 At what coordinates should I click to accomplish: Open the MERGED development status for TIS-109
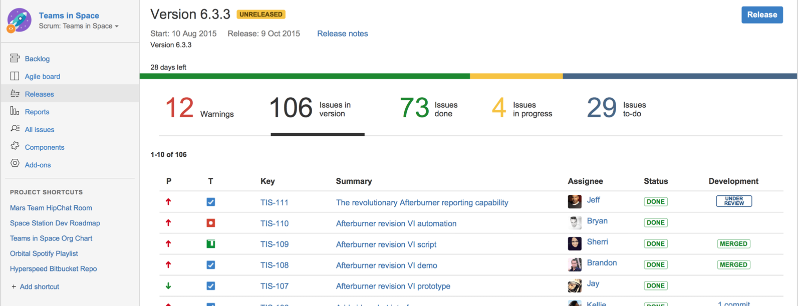coord(733,244)
